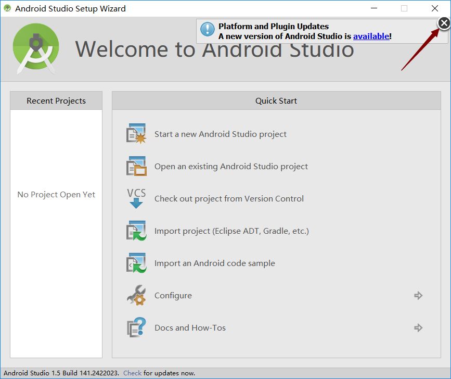Viewport: 451px width, 379px height.
Task: Click the 'Recent Projects' header
Action: pos(56,100)
